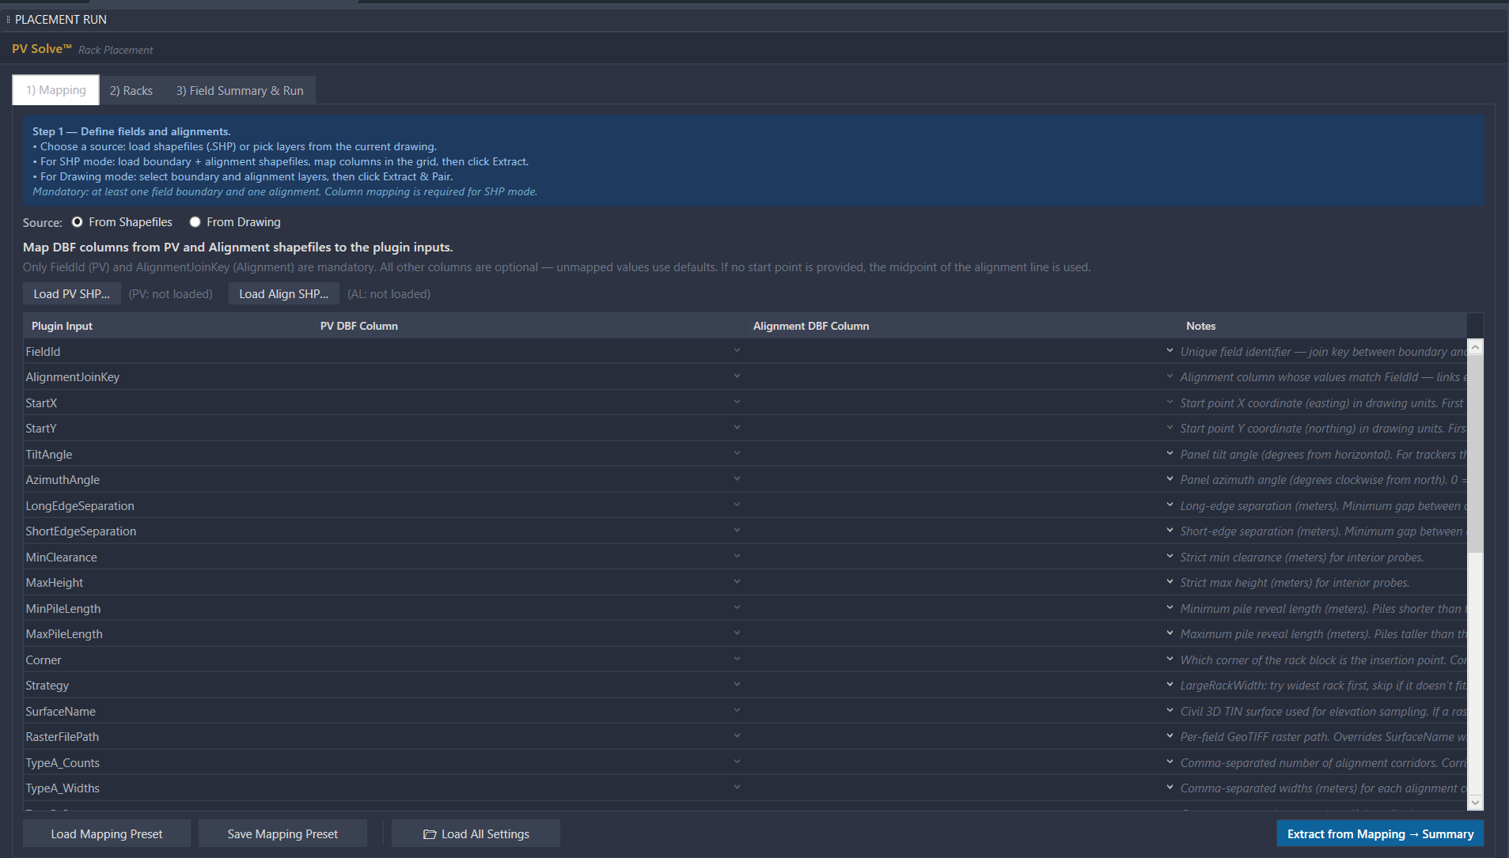Click the Plugin Input column header
Screen dimensions: 1509x858
click(62, 326)
